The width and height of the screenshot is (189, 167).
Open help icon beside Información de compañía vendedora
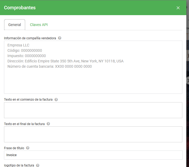(60, 38)
